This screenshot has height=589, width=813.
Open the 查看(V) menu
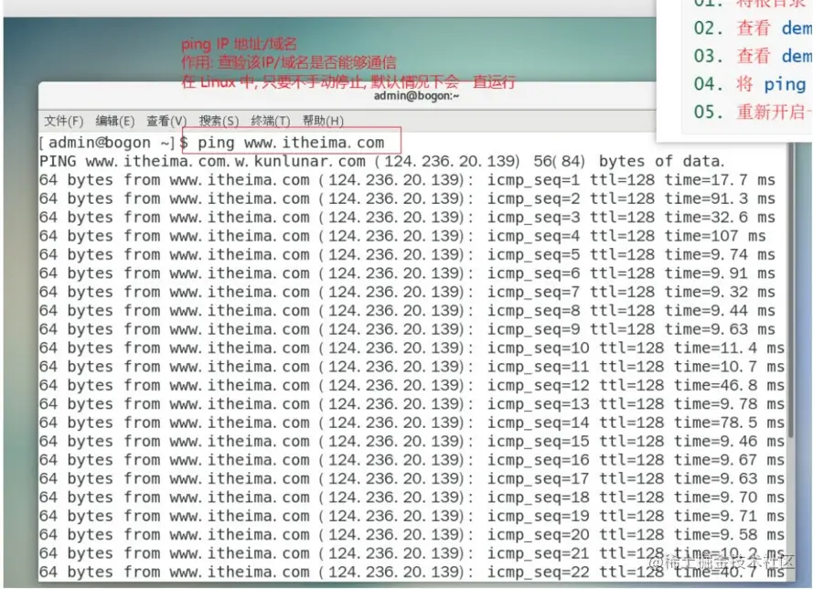(x=166, y=121)
